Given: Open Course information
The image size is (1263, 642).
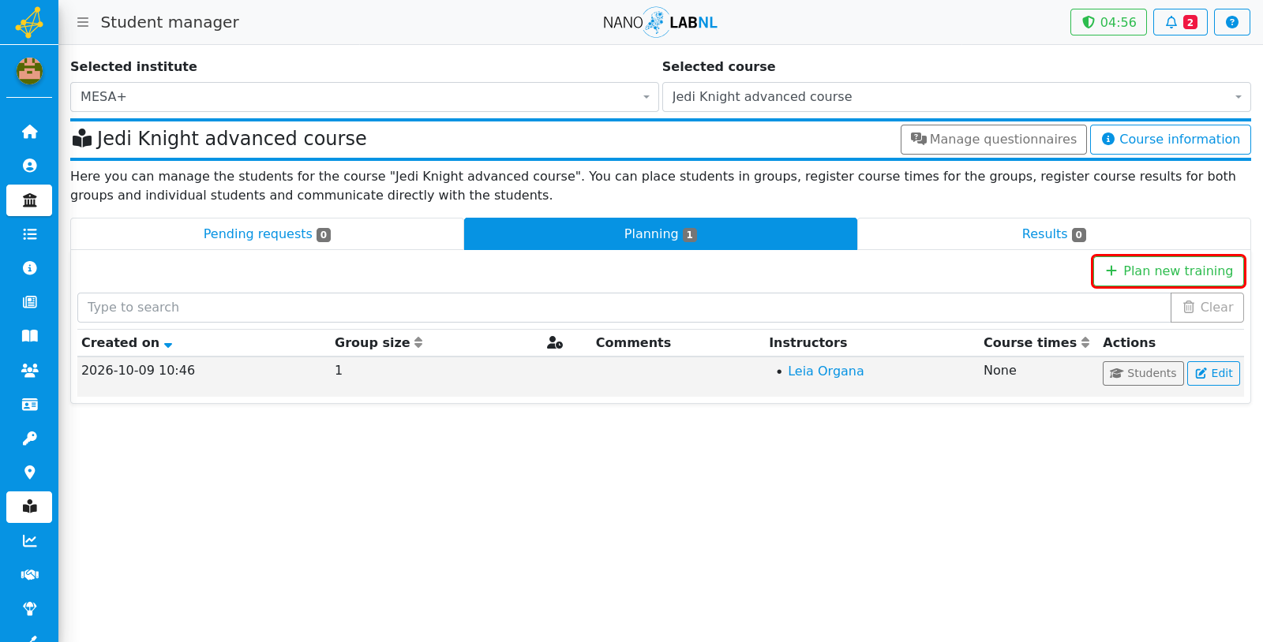Looking at the screenshot, I should click(1171, 140).
